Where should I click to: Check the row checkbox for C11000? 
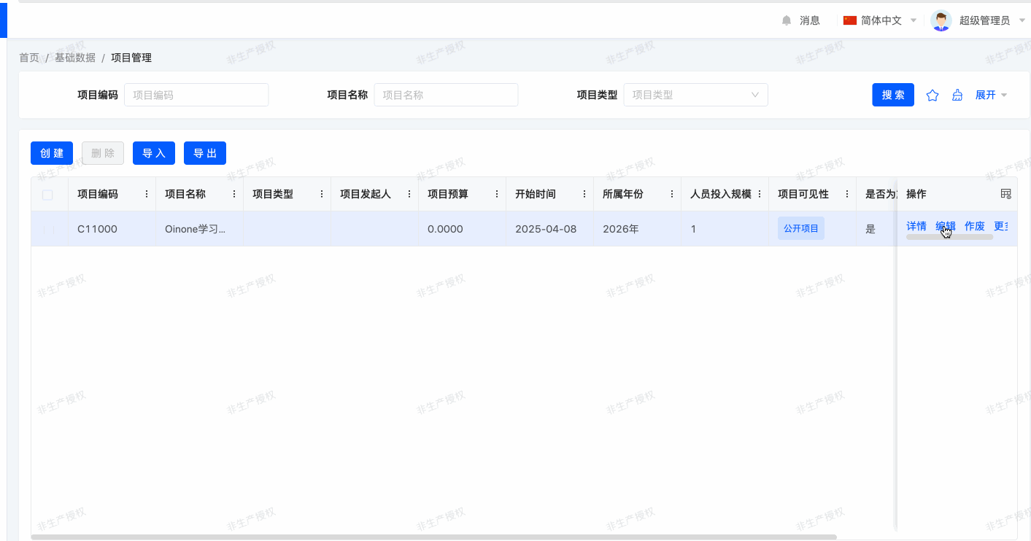coord(47,229)
